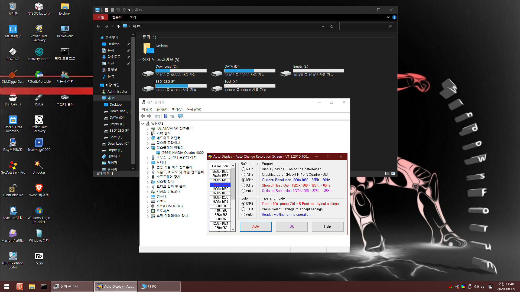Select the 85Hz refresh rate radio
Viewport: 520px width, 292px height.
tap(247, 180)
